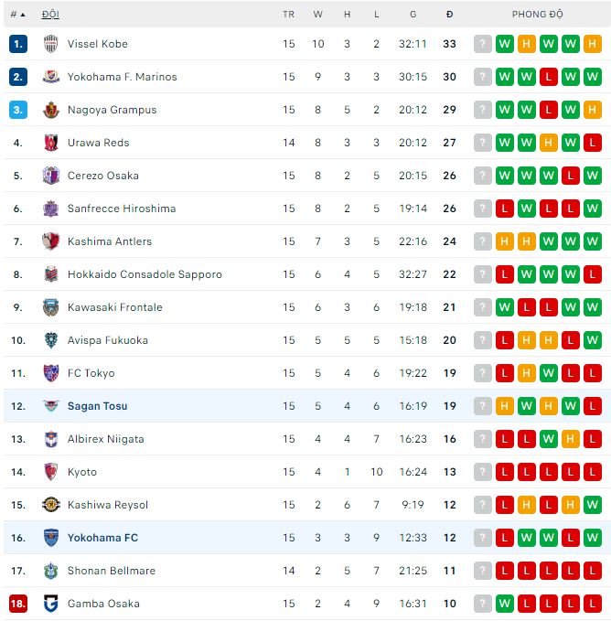Viewport: 611px width, 621px height.
Task: Click the FC Tokyo club crest
Action: tap(51, 373)
